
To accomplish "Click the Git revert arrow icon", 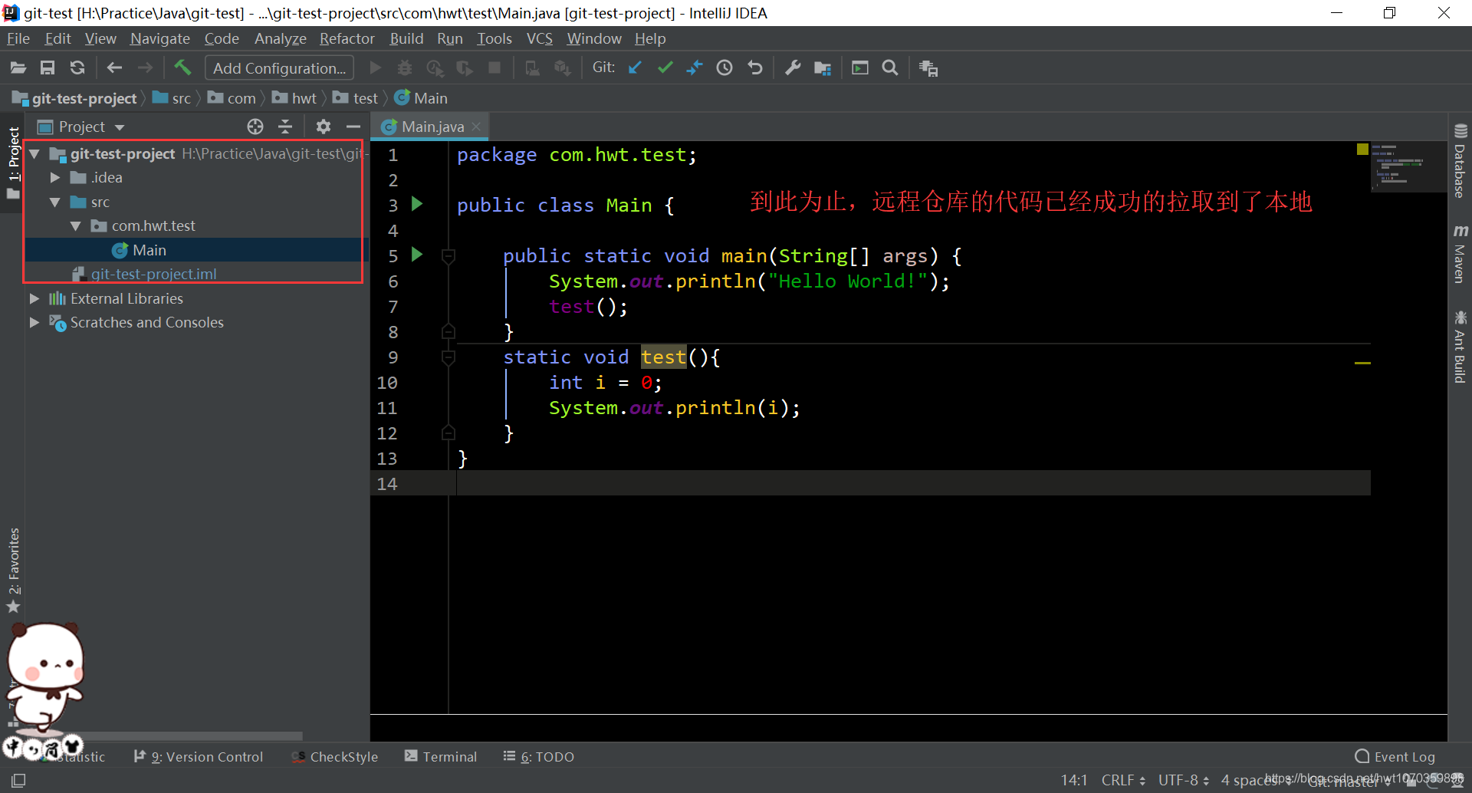I will tap(755, 68).
